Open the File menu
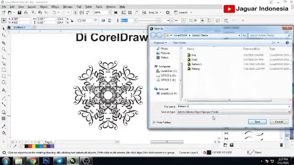Screen dimensions: 294x165 point(4,7)
